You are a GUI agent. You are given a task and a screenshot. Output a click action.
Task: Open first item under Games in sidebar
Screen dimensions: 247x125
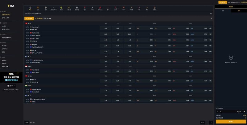coord(4,46)
